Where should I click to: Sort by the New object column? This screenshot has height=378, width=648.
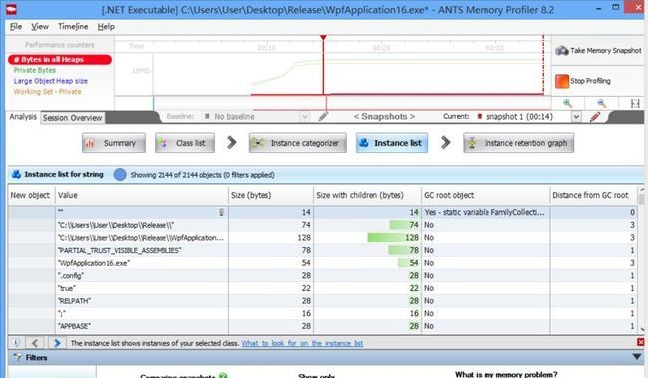(x=32, y=196)
